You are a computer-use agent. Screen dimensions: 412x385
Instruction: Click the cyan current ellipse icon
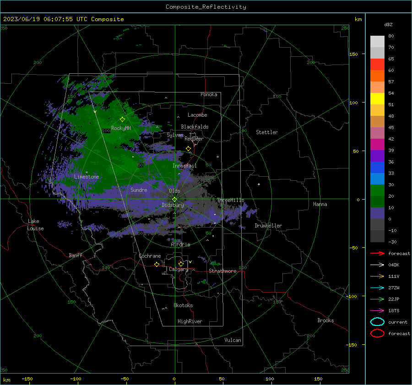[377, 322]
